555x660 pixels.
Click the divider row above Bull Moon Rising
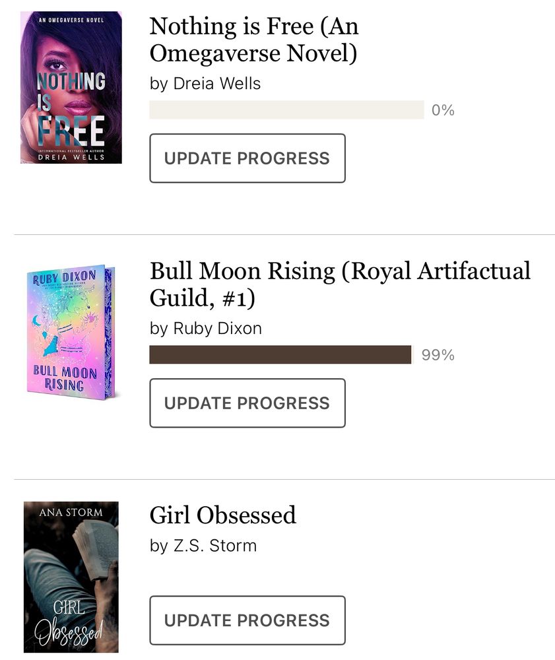click(277, 235)
